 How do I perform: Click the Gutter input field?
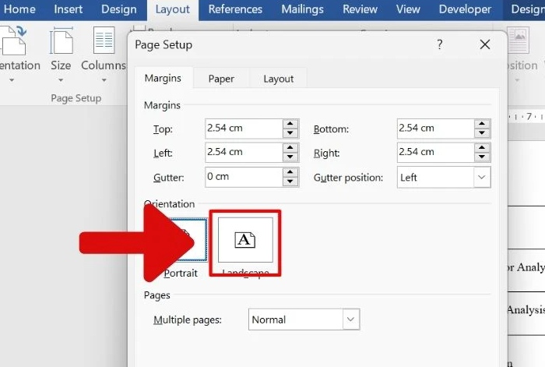click(244, 177)
